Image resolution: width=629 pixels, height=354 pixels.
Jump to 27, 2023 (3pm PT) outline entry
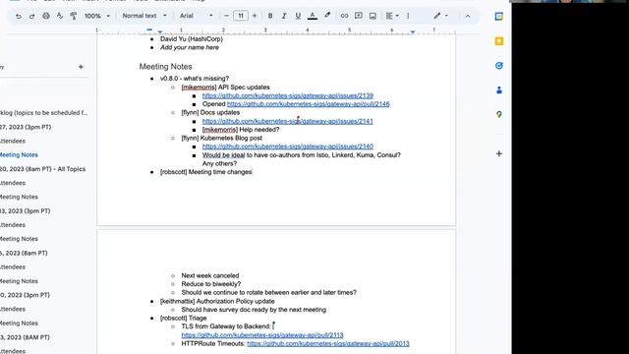pyautogui.click(x=26, y=127)
